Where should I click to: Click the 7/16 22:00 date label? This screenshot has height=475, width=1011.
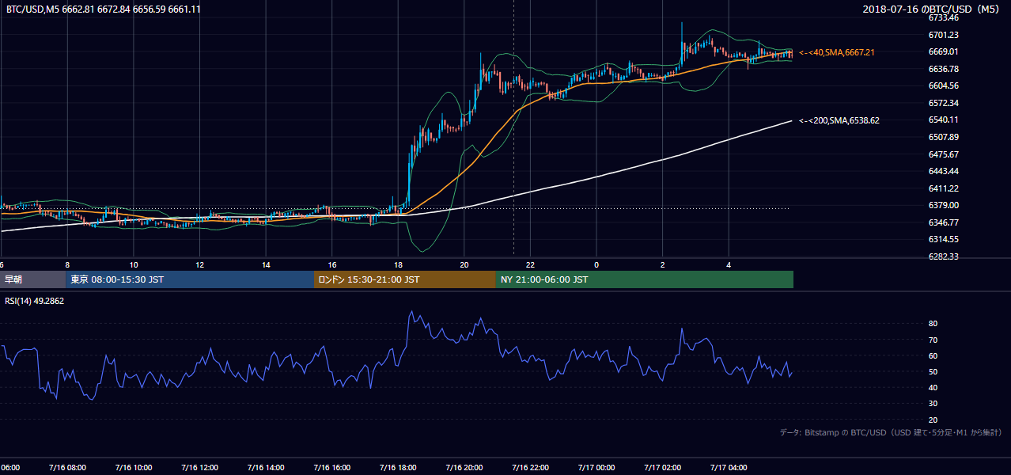point(529,467)
